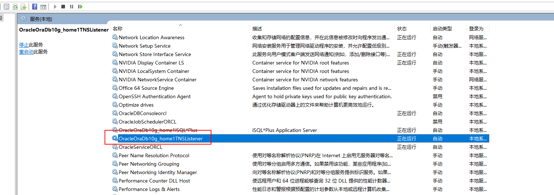The height and width of the screenshot is (195, 554).
Task: Click 网络服 logon value of Network Location Awareness
Action: 478,37
